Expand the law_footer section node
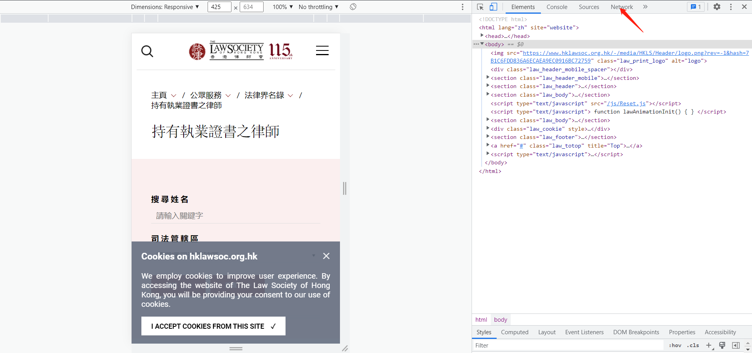 click(x=488, y=137)
